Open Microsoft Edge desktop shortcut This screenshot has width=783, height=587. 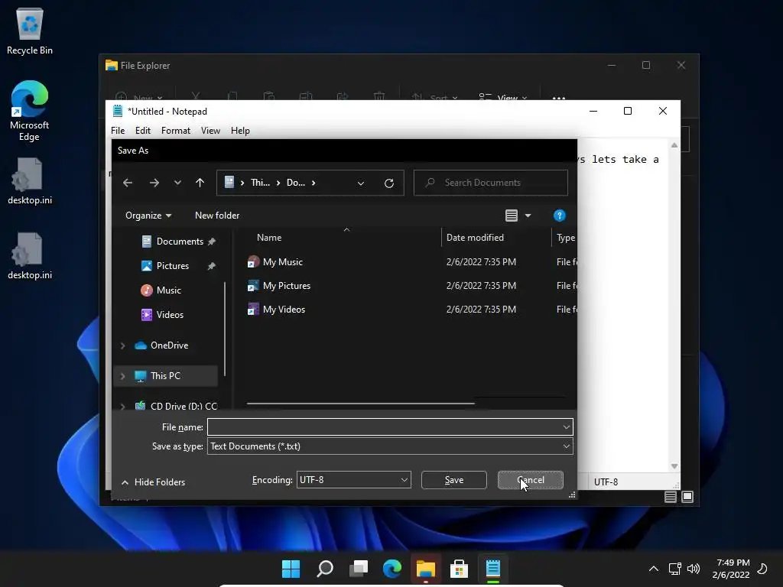[30, 111]
